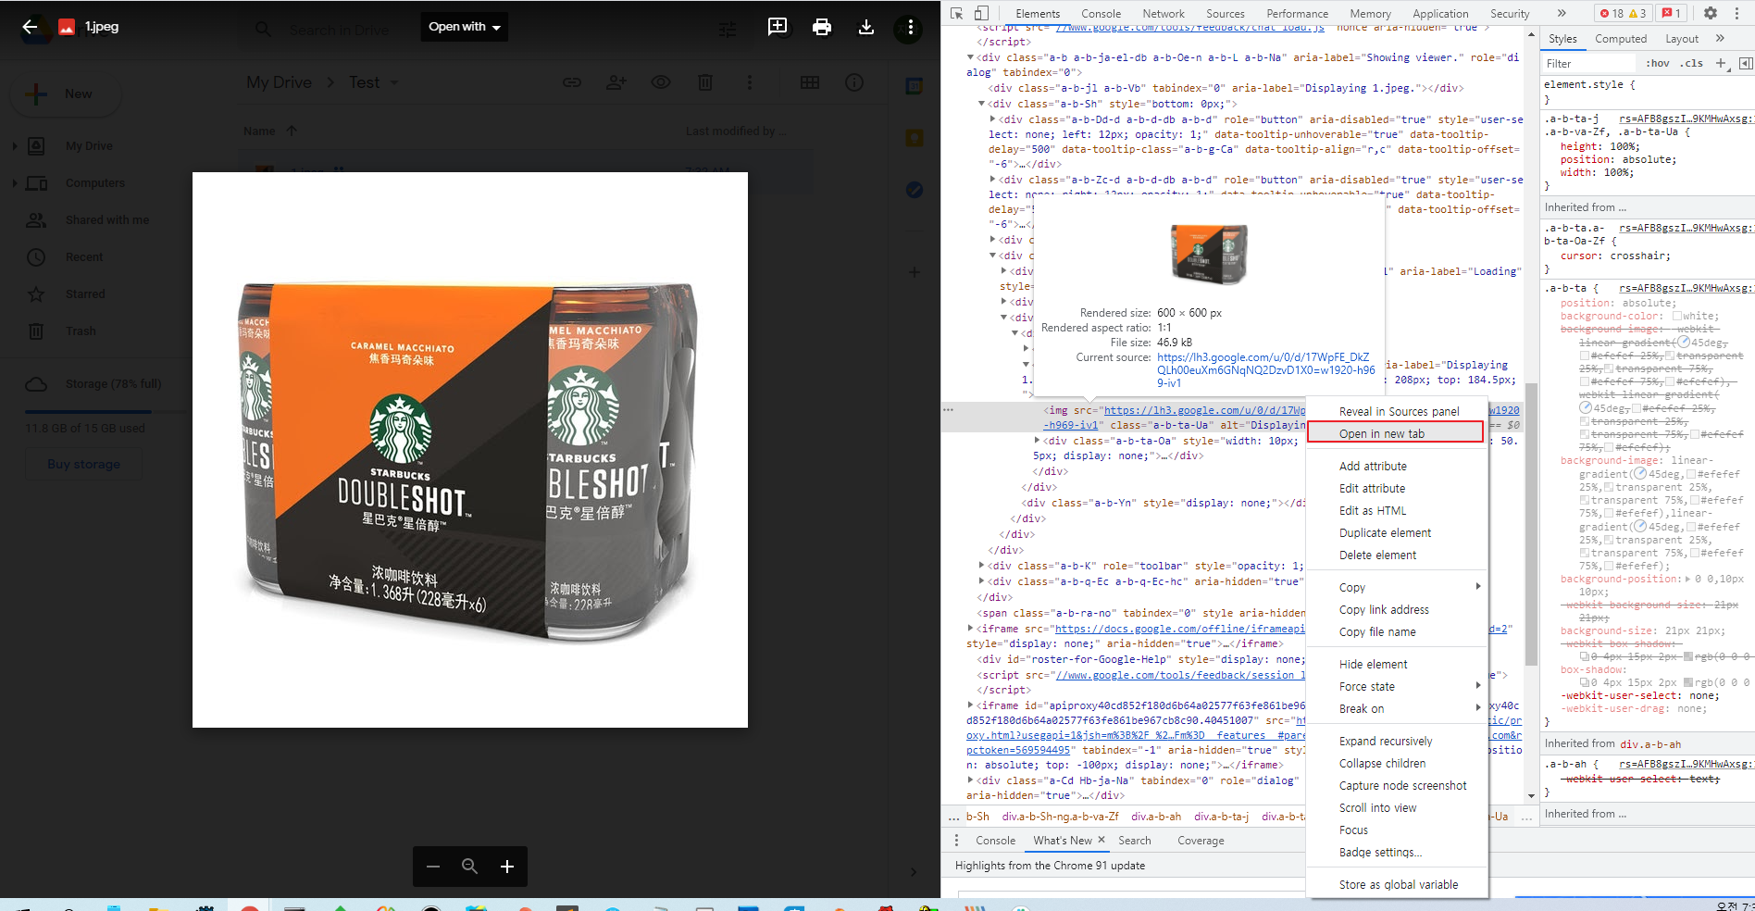This screenshot has width=1755, height=911.
Task: Click the errors and warnings counter
Action: pos(1623,13)
